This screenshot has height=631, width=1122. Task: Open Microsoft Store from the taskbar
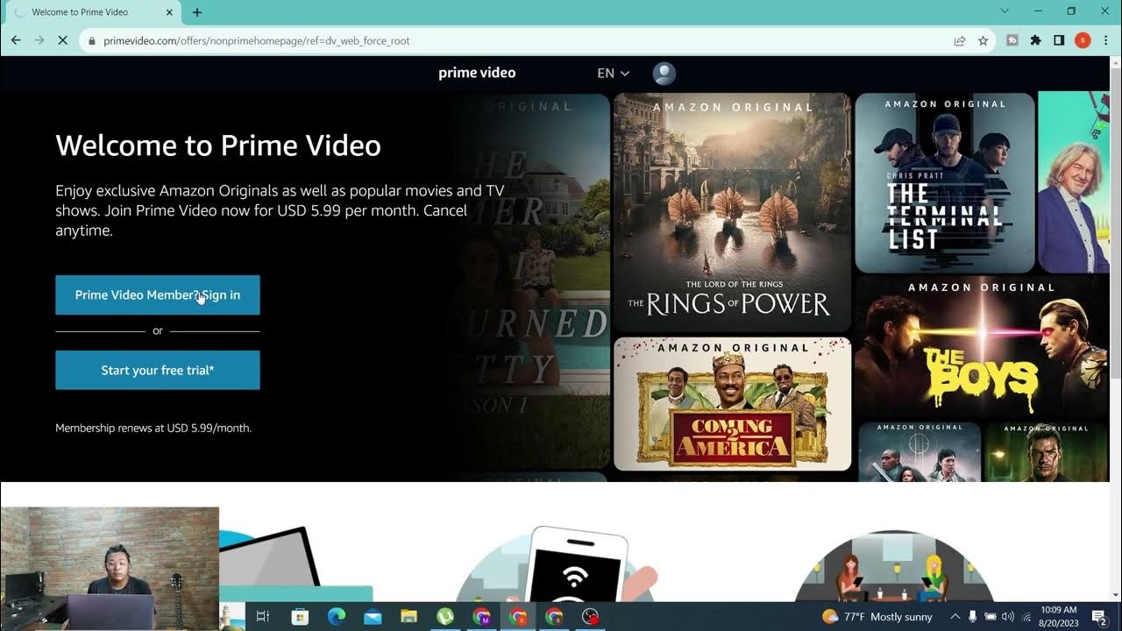(x=299, y=617)
